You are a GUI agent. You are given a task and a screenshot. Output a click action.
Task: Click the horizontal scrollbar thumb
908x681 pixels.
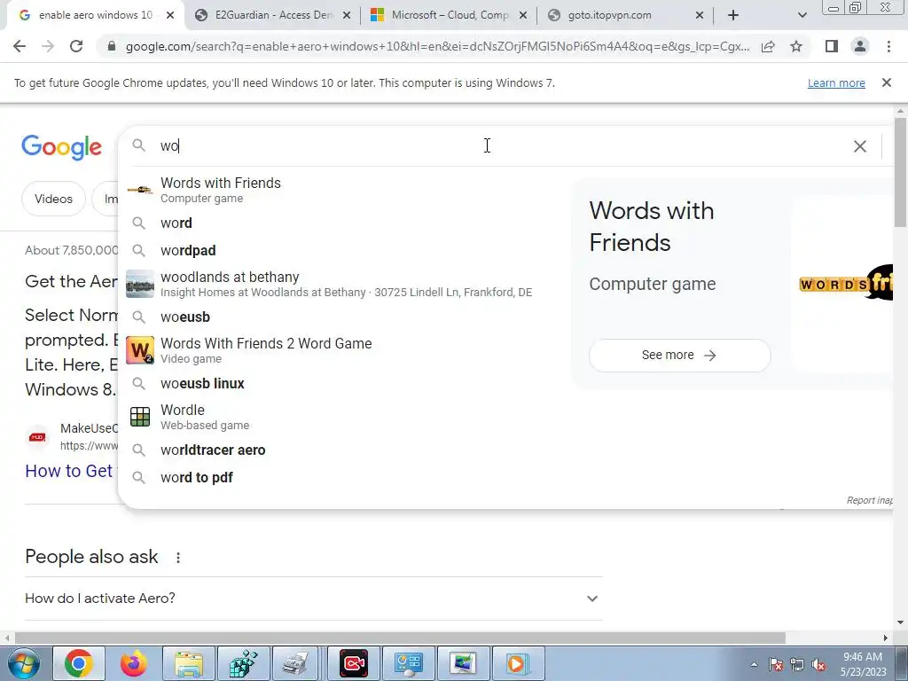[400, 638]
